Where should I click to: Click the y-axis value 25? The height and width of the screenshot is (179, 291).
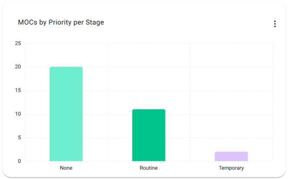point(18,43)
